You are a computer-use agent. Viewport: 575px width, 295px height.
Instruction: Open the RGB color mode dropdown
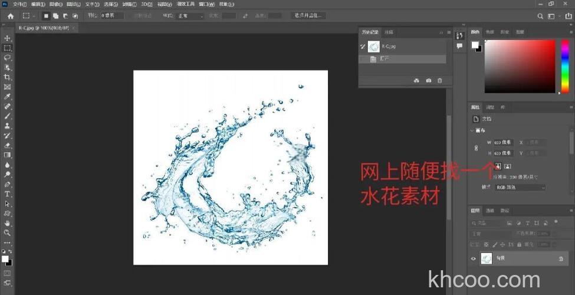click(x=520, y=188)
